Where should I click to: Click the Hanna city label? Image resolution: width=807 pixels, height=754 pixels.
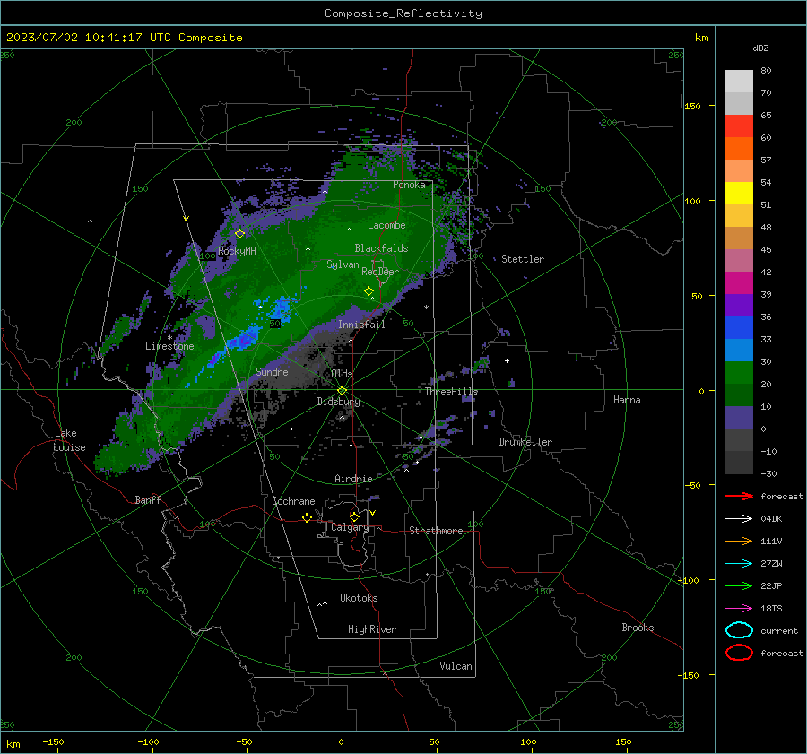tap(627, 400)
